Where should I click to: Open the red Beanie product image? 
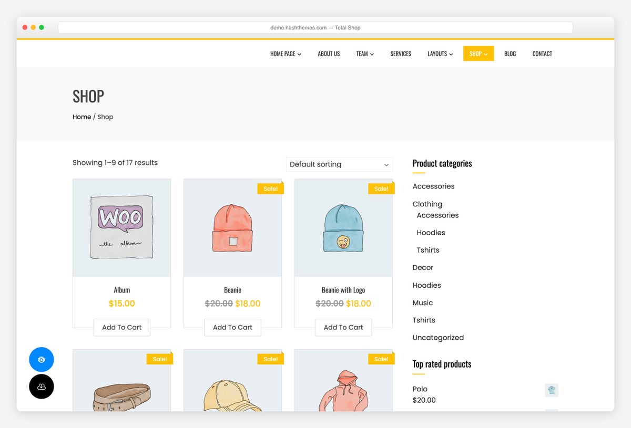232,228
